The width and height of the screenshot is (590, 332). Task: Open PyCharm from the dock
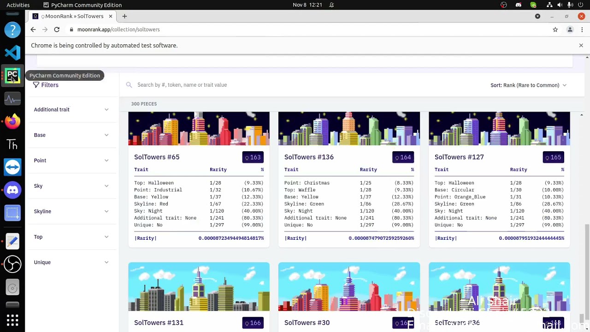[12, 76]
